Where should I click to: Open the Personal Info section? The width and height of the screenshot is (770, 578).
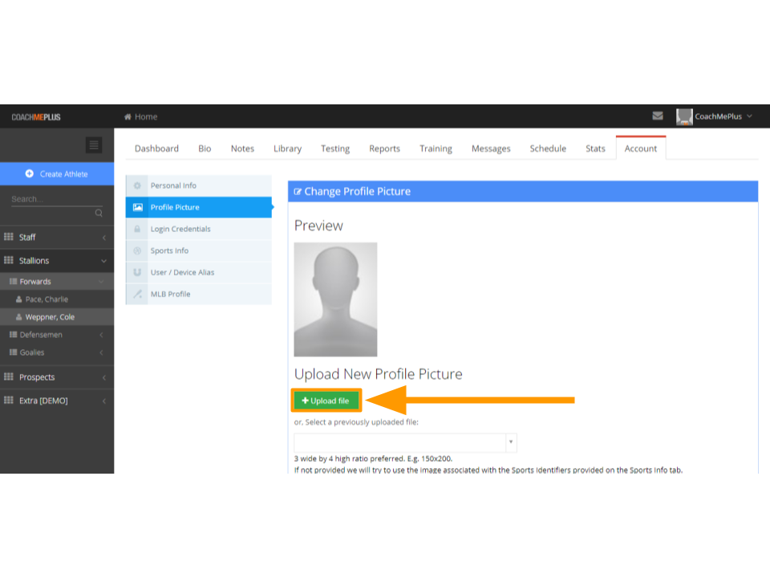pyautogui.click(x=198, y=185)
